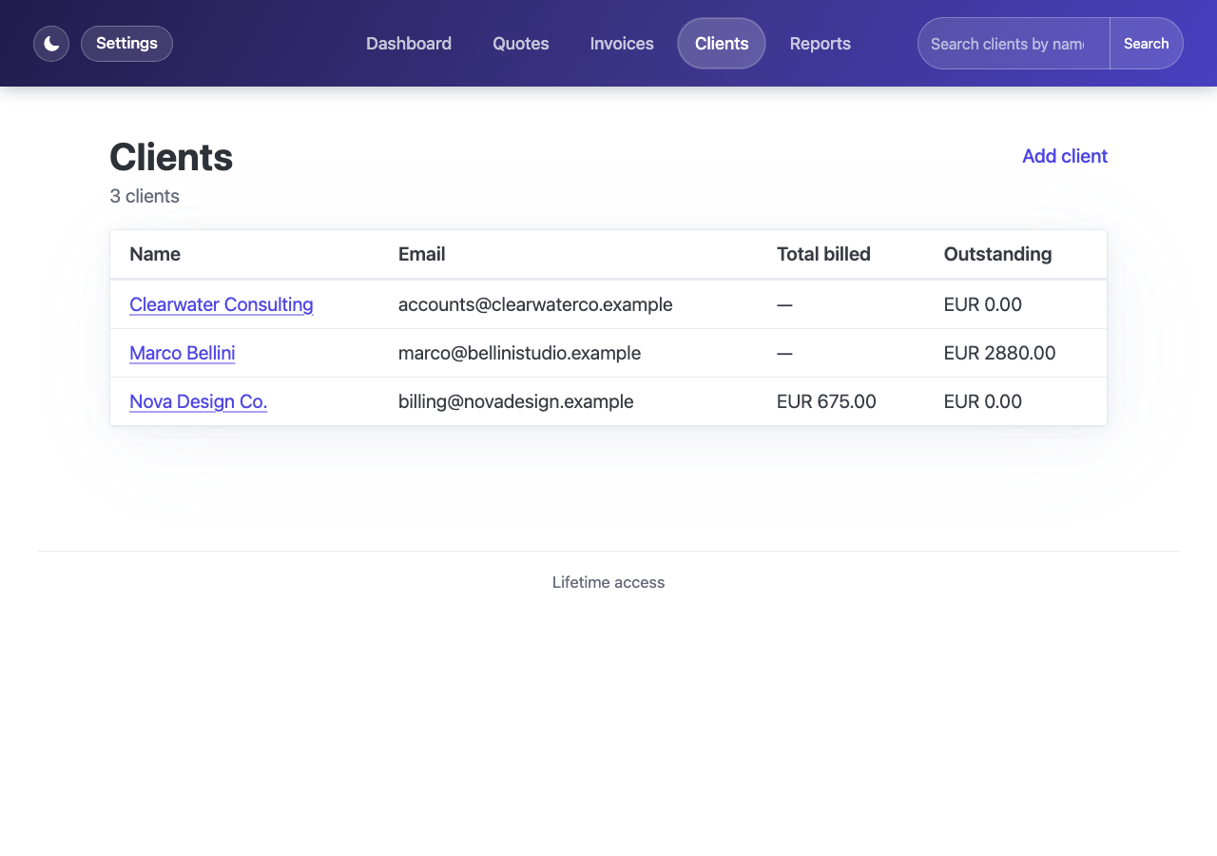The width and height of the screenshot is (1217, 856).
Task: Select email accounts@clearwaterco.example
Action: coord(535,304)
